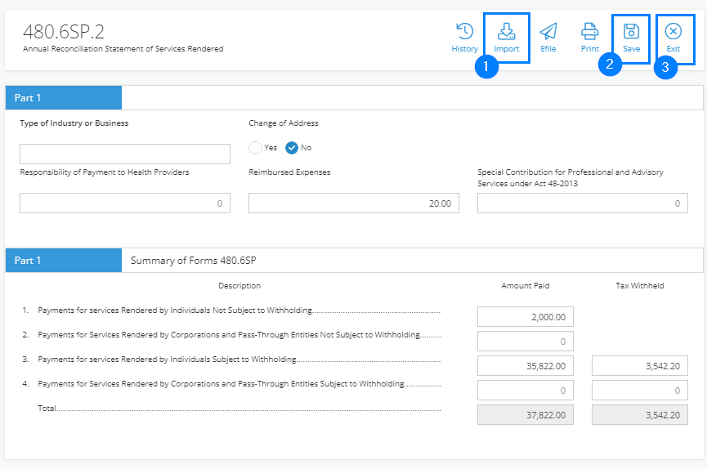
Task: Select Yes for Change of Address
Action: (255, 148)
